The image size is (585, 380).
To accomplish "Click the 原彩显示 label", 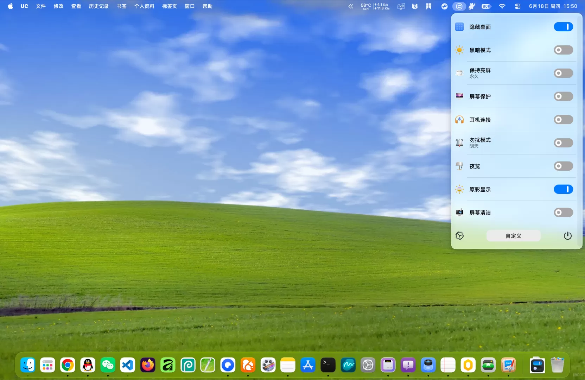I will pos(480,189).
